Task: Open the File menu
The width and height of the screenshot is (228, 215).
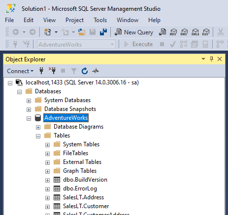Action: point(9,20)
